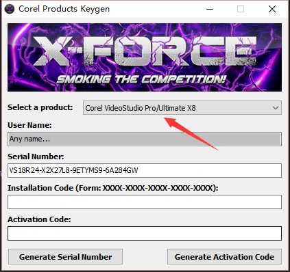The height and width of the screenshot is (272, 290).
Task: Click the Corel Products Keygen title text
Action: pos(64,9)
